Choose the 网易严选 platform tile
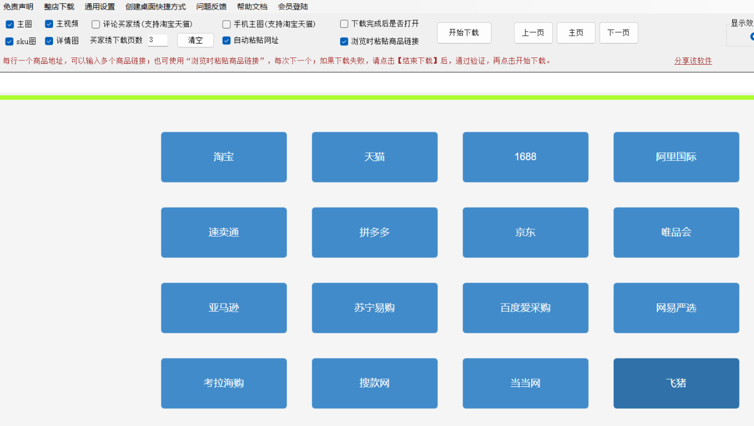The width and height of the screenshot is (754, 426). (676, 308)
